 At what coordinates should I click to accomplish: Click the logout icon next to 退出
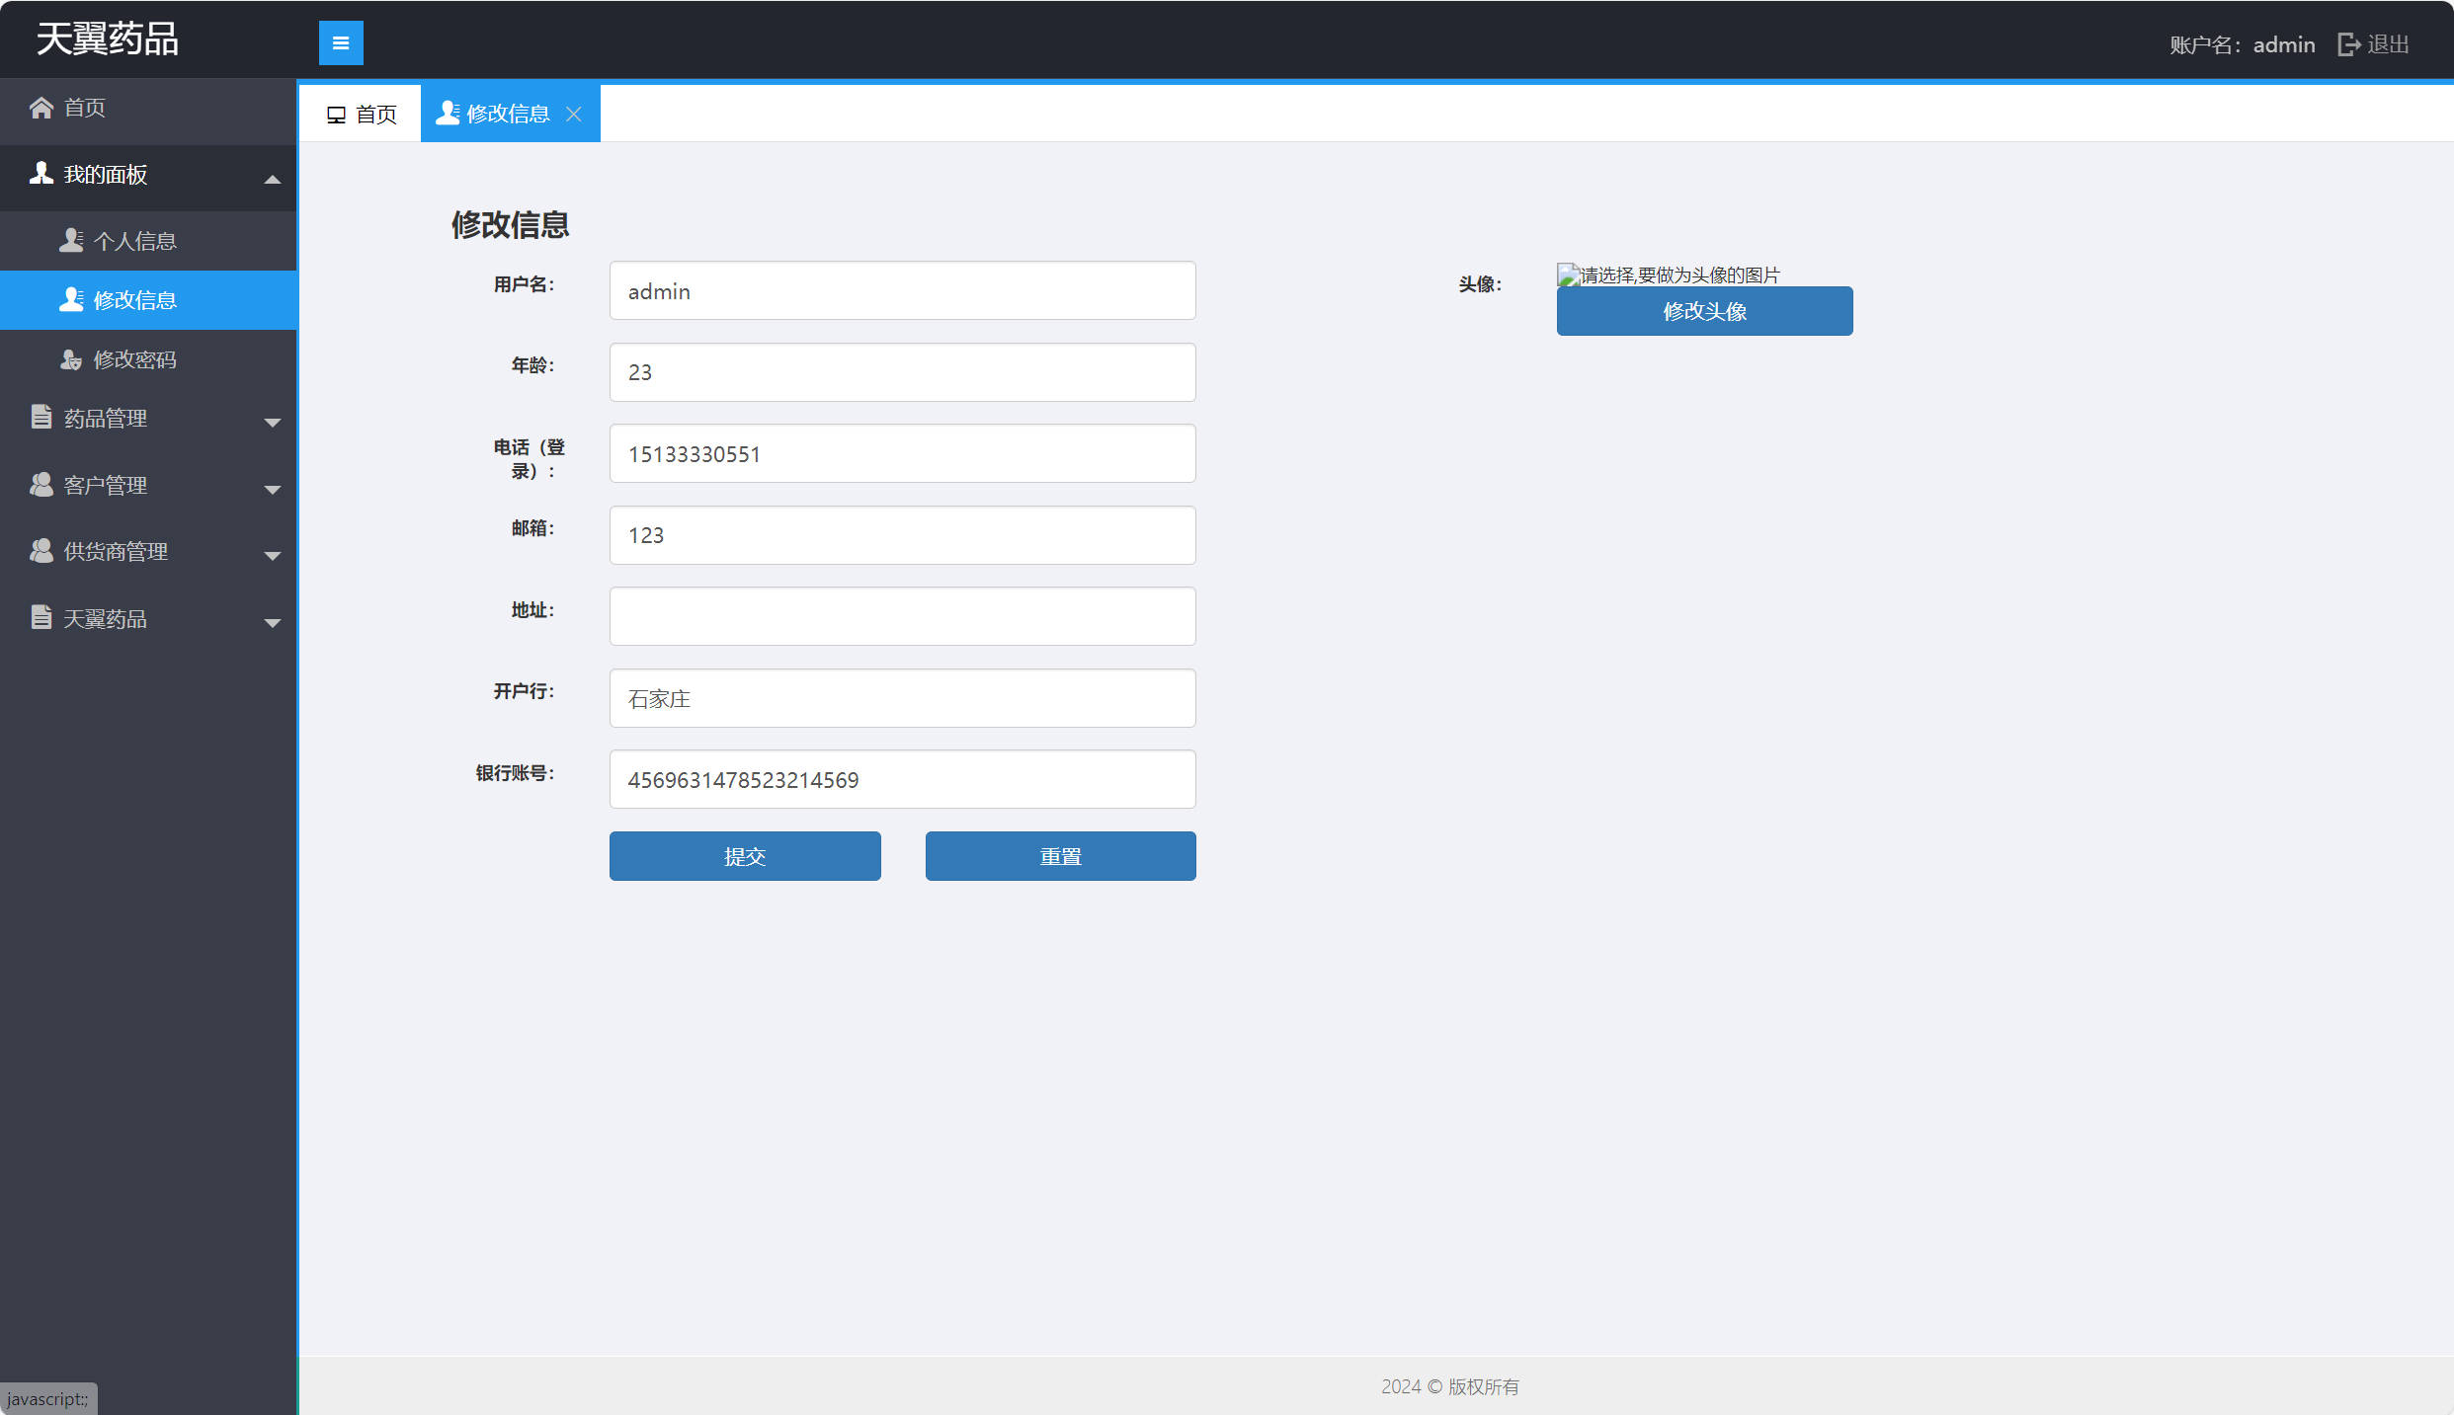point(2348,44)
